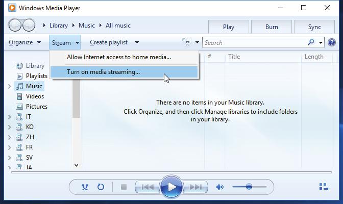Open the View options icon

[186, 42]
